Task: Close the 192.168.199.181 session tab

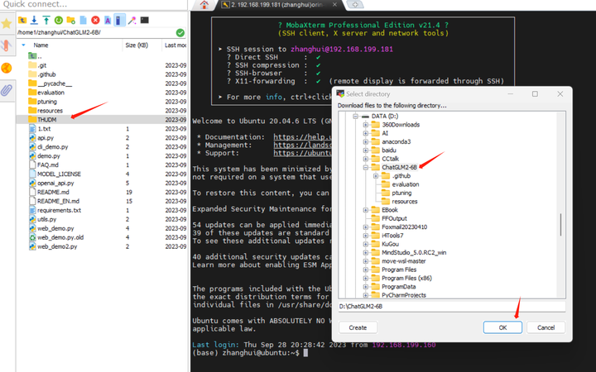Action: 334,5
